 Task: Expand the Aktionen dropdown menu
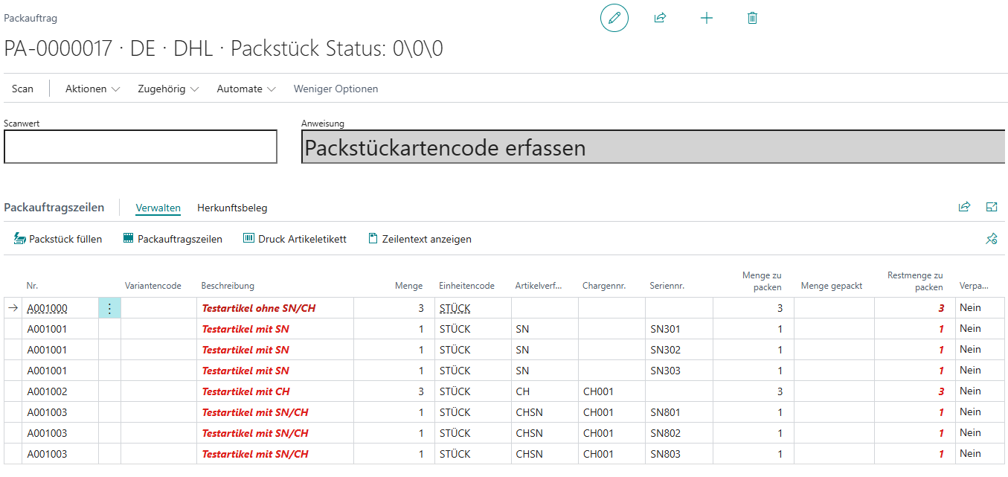92,89
